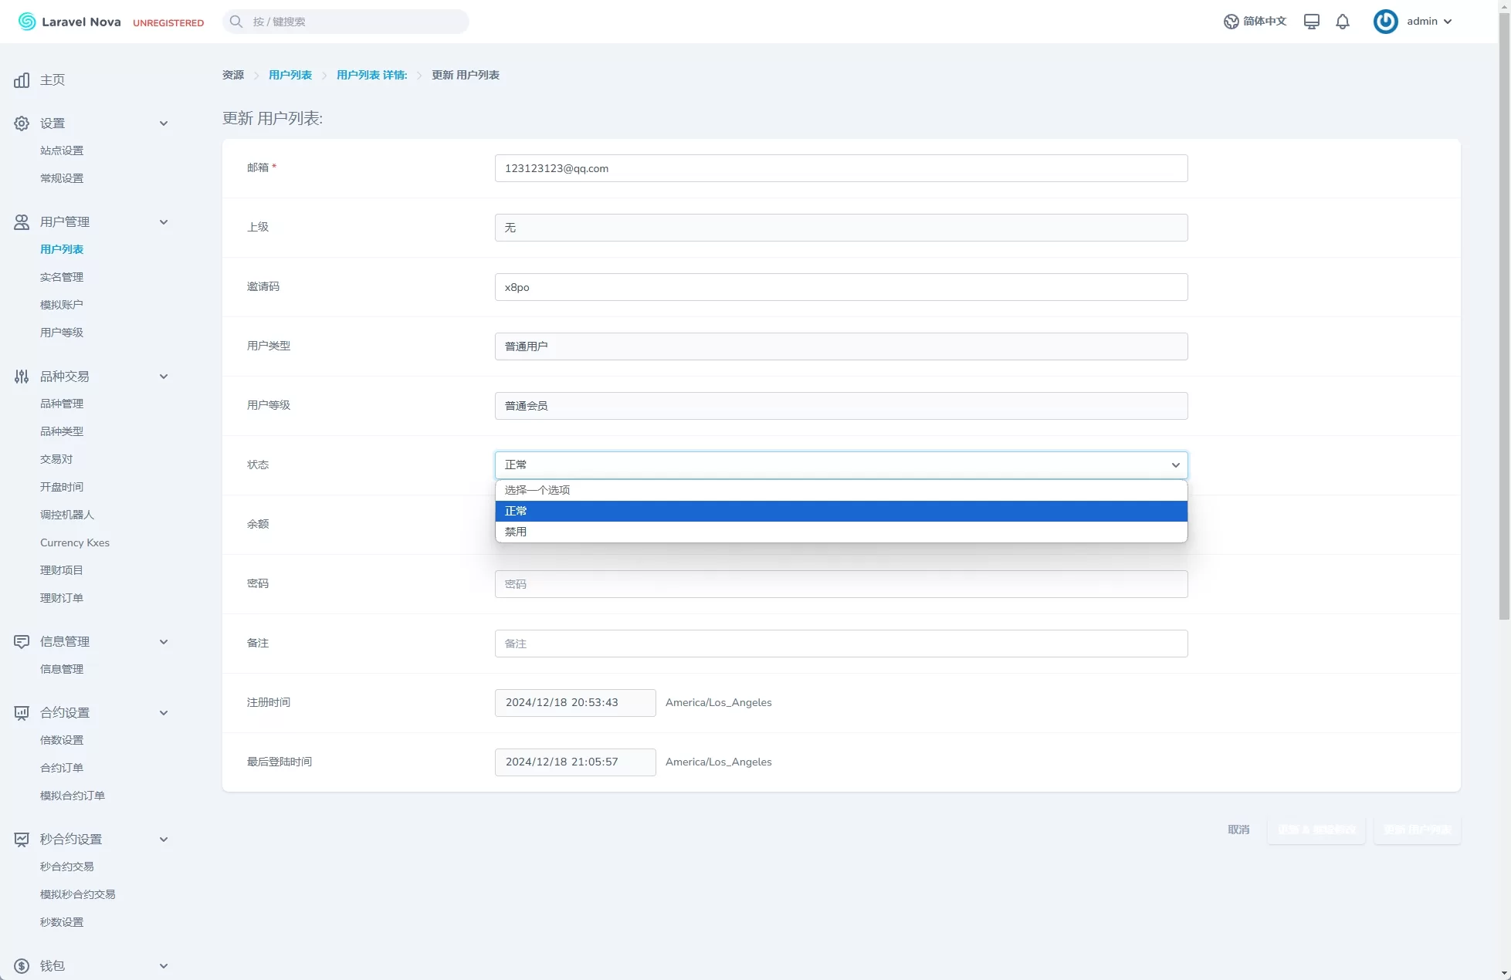Click the 主页 dashboard chart icon

[x=22, y=80]
